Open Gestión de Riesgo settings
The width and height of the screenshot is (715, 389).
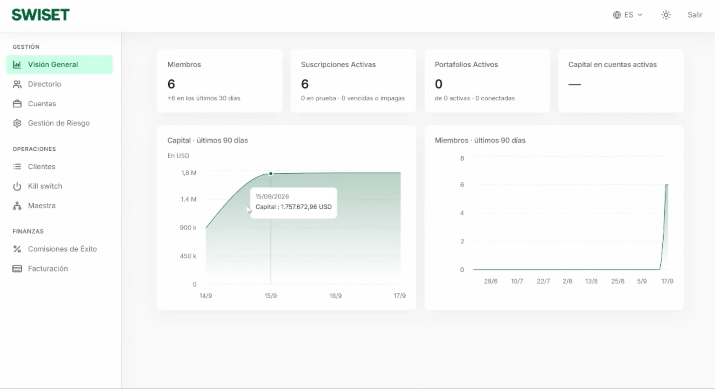[x=60, y=123]
